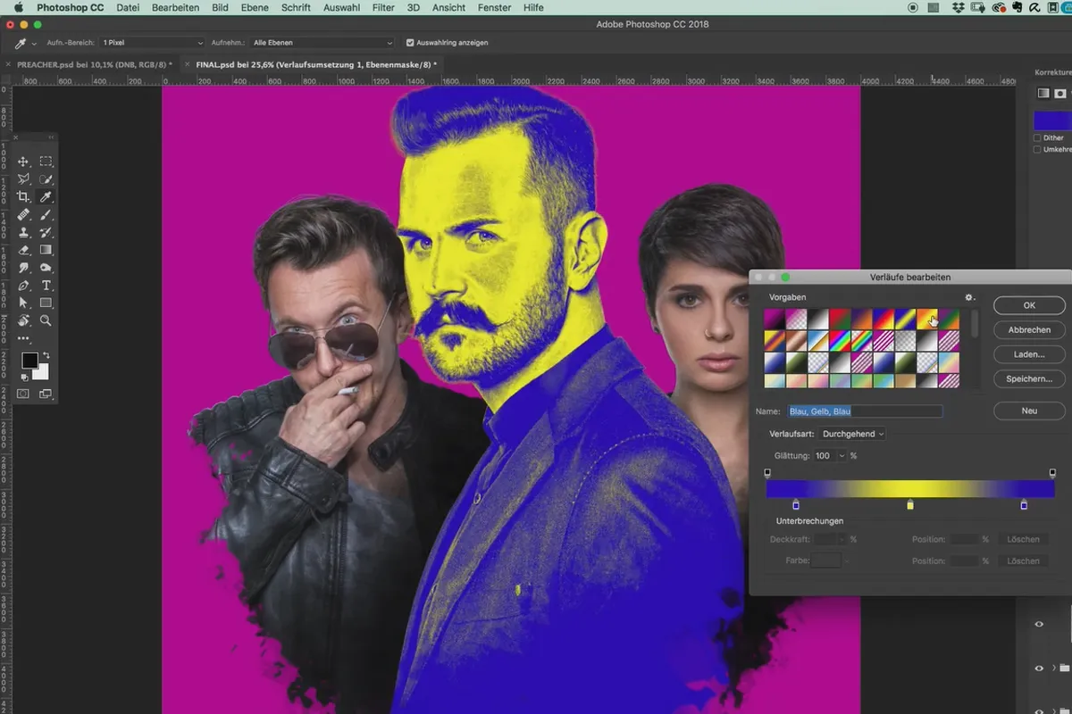Select the left opacity stop above gradient

(x=767, y=473)
